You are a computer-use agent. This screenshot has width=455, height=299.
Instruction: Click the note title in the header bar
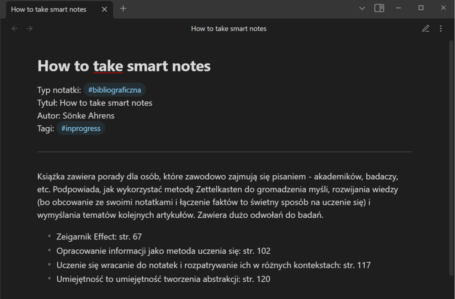228,28
